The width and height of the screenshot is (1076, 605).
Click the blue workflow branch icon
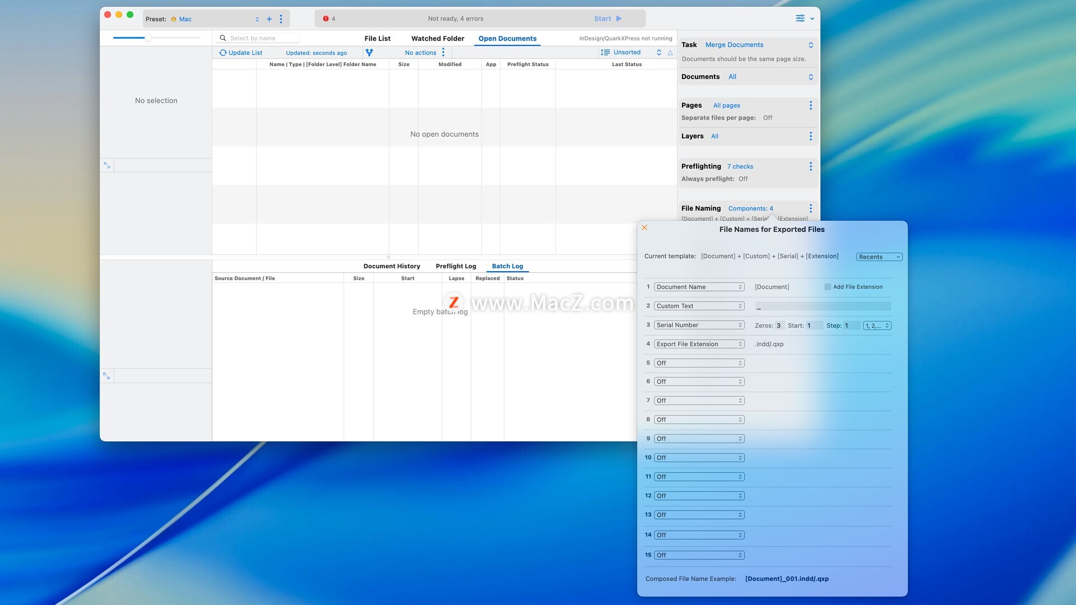click(369, 53)
